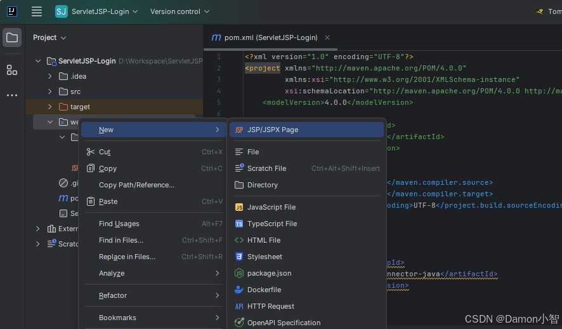Click the Paste clipboard icon

point(91,201)
